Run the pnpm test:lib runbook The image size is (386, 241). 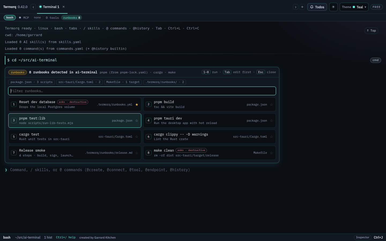(x=75, y=120)
